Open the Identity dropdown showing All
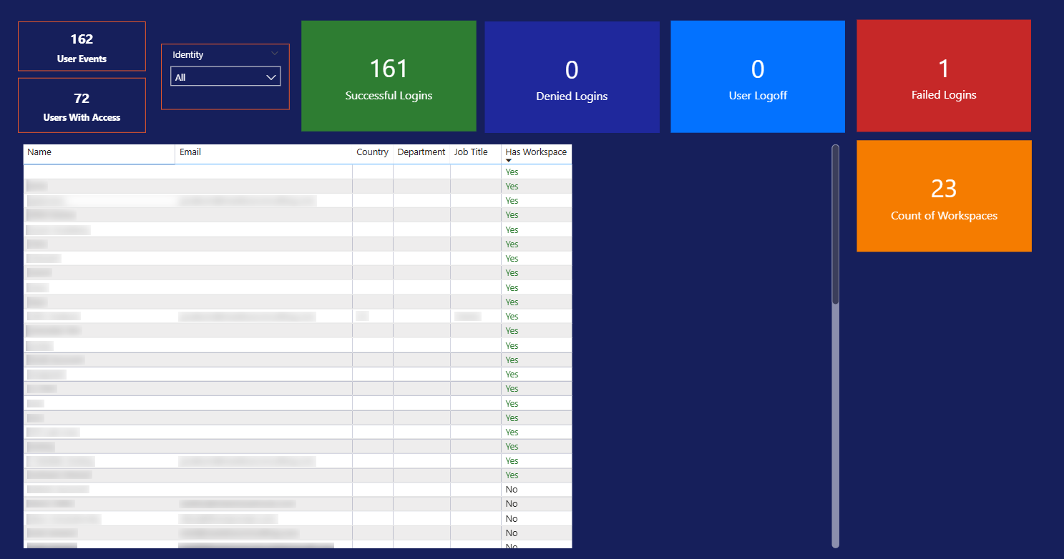 tap(225, 77)
